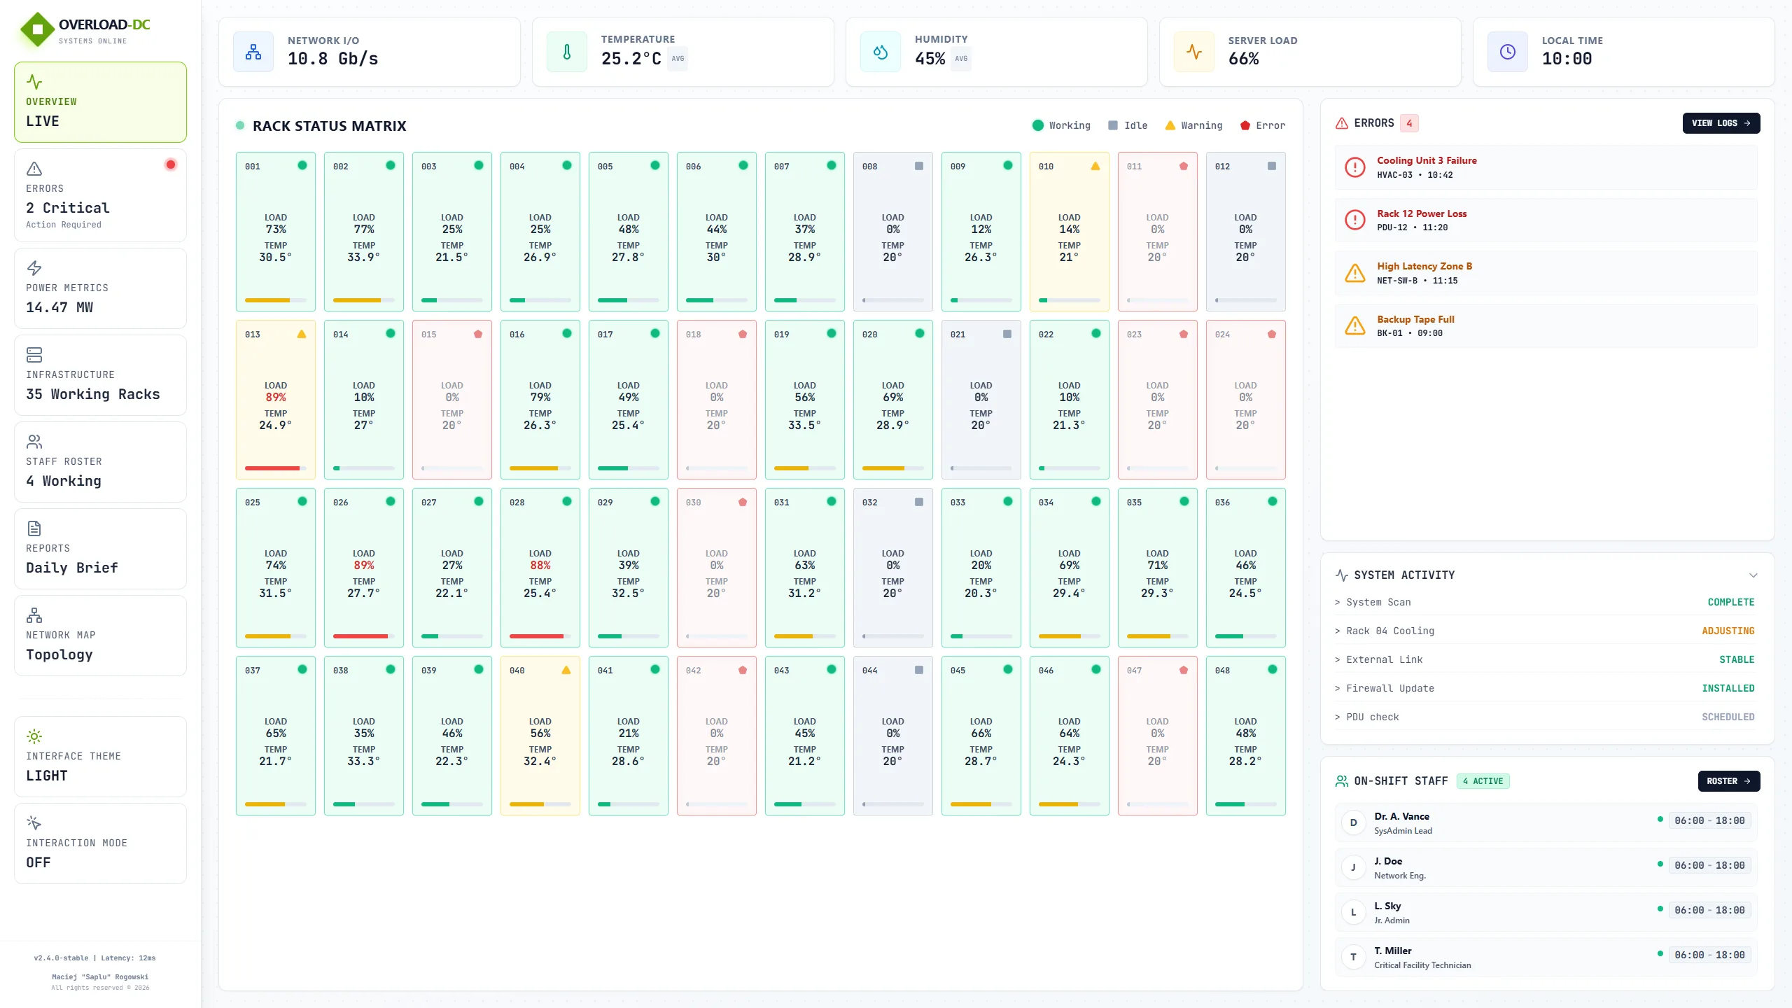Click the OVERLOAD-DC diamond logo
The height and width of the screenshot is (1008, 1792).
coord(38,29)
